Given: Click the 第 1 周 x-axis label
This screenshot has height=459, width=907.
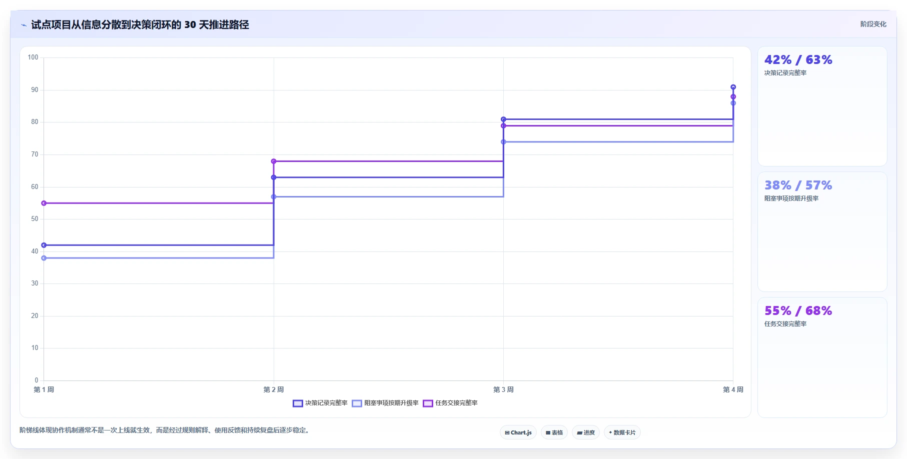Looking at the screenshot, I should pyautogui.click(x=44, y=389).
